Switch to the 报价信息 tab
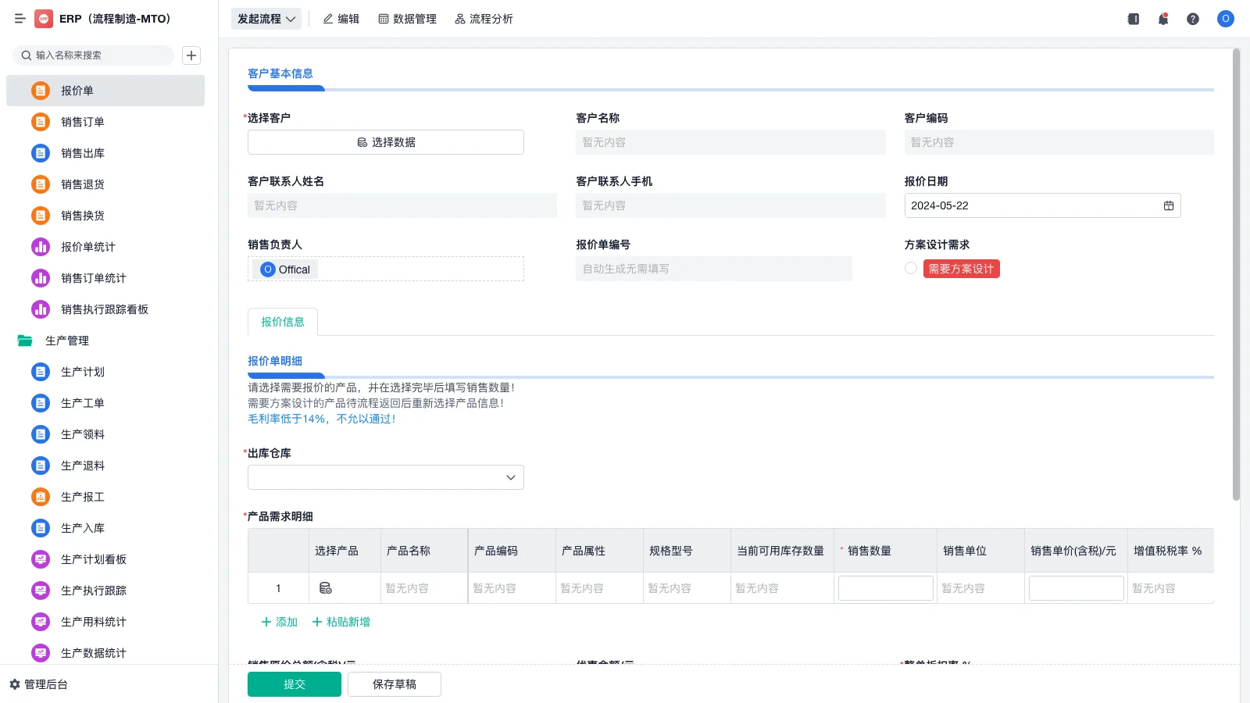1250x703 pixels. coord(282,321)
